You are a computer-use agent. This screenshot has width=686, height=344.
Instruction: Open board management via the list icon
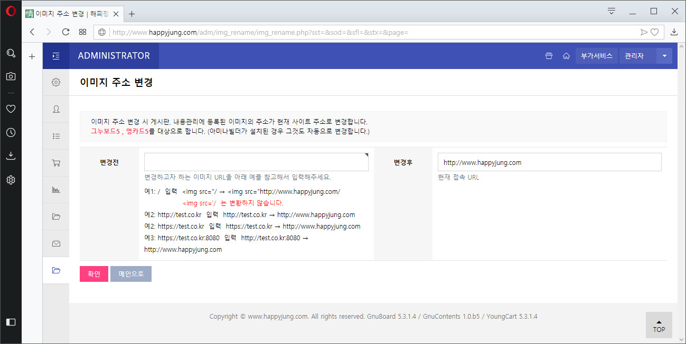click(x=56, y=135)
